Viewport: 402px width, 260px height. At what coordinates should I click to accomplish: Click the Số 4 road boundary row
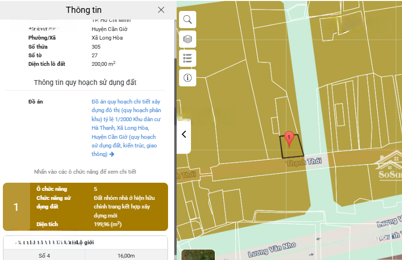click(44, 256)
